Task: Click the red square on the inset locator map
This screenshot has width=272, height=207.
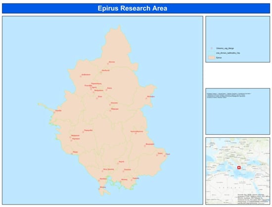Action: [239, 167]
